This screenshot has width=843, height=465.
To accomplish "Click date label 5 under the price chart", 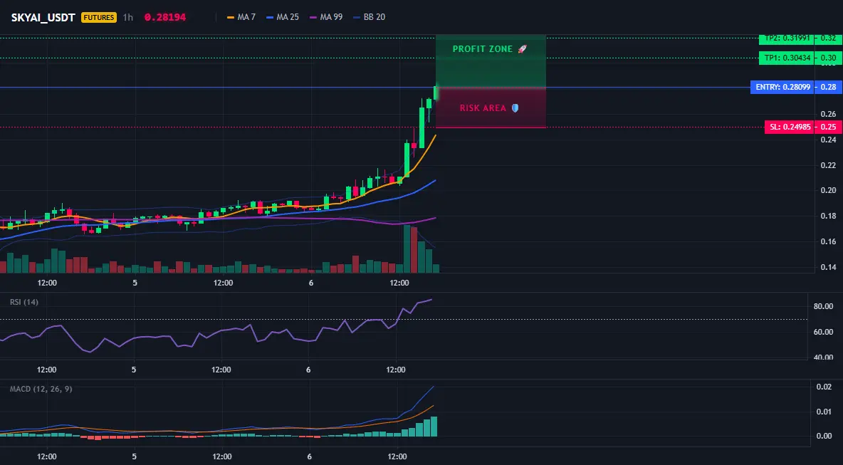I will (x=135, y=283).
